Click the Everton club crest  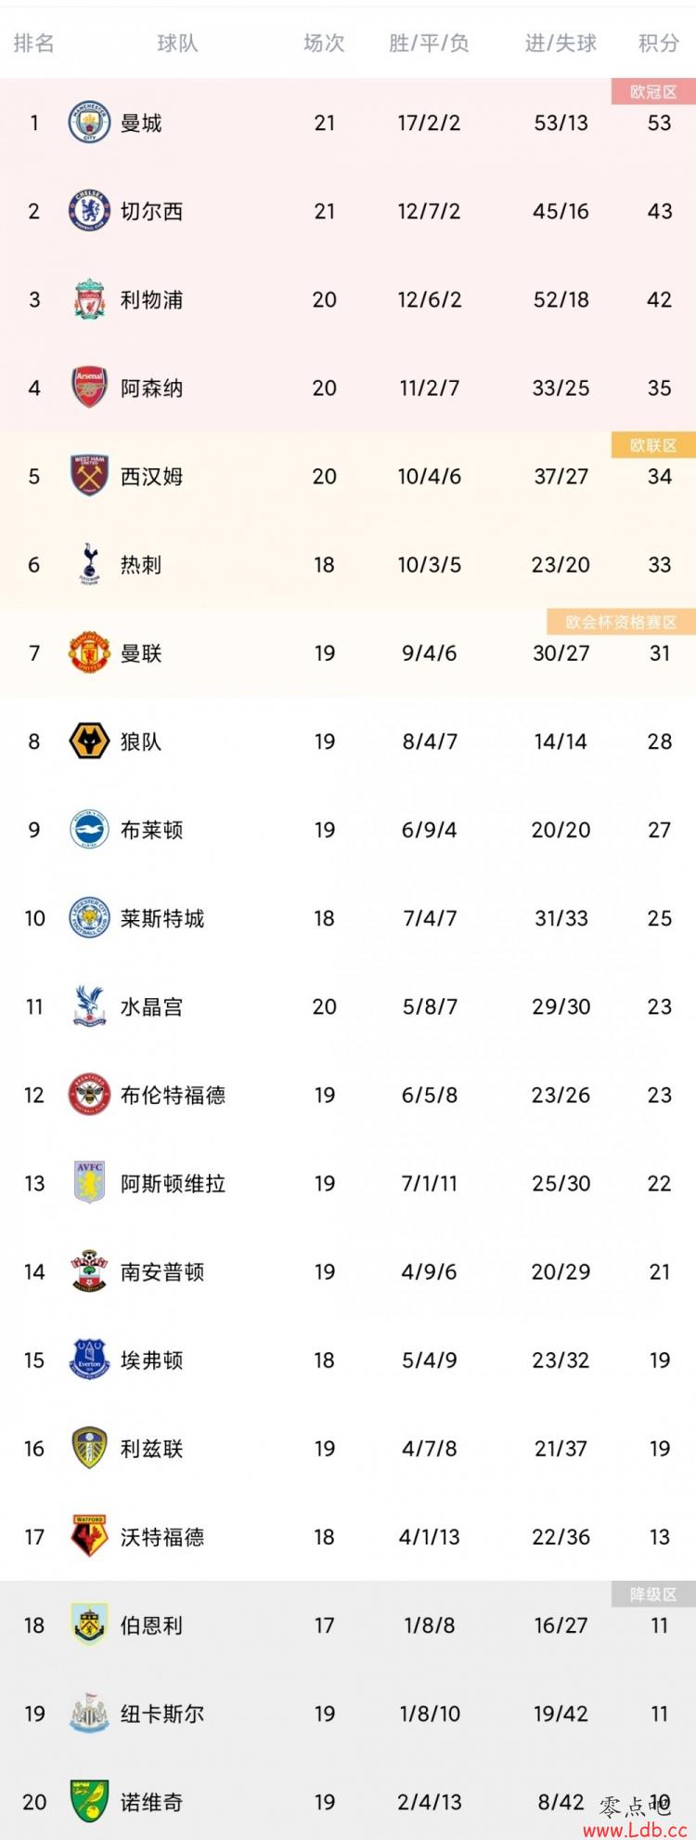pyautogui.click(x=90, y=1360)
